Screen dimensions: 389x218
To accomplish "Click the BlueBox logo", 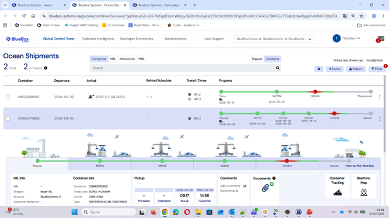I will [x=18, y=39].
